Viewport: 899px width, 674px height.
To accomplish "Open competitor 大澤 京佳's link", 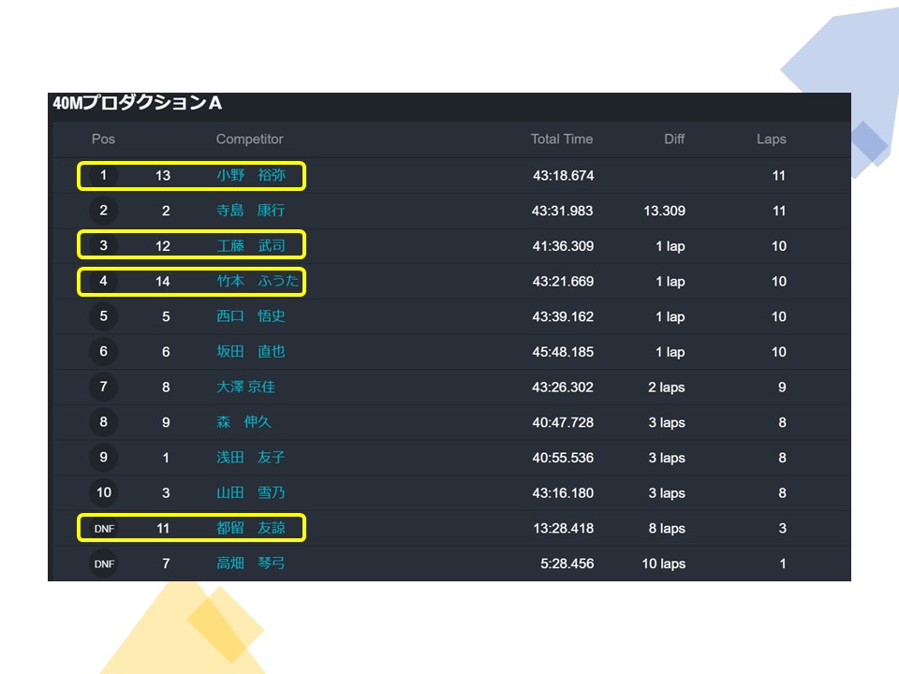I will pyautogui.click(x=245, y=387).
